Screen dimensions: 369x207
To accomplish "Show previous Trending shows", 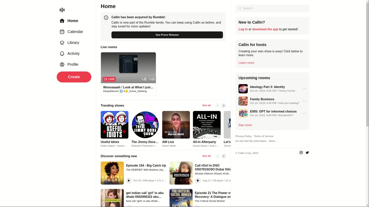I will (x=218, y=106).
